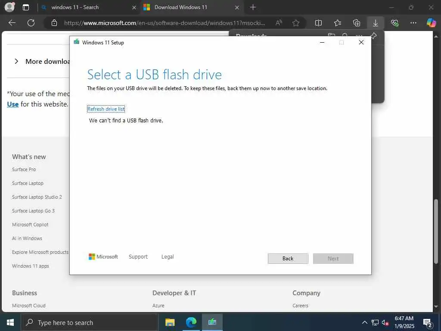
Task: Select the Download Windows 11 tab
Action: [x=192, y=7]
